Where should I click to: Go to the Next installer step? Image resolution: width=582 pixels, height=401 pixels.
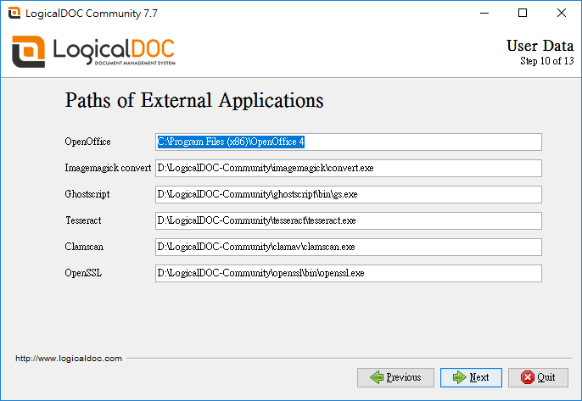471,377
